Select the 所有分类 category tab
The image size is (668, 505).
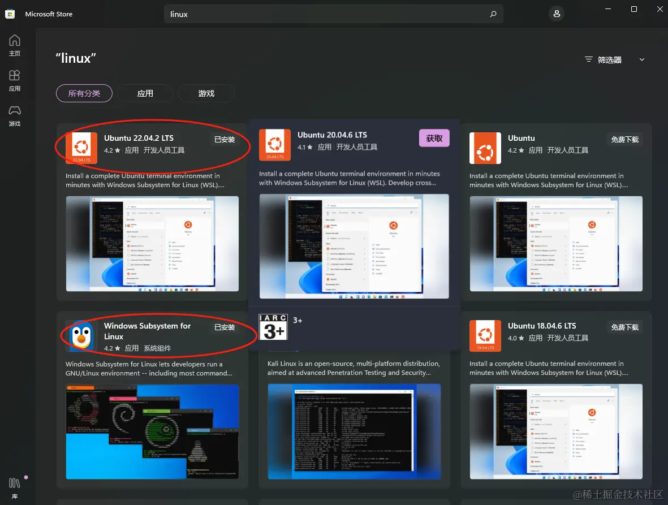click(84, 93)
